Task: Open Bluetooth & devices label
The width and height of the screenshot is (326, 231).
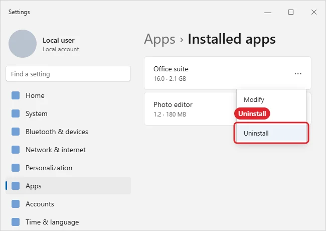Action: point(57,132)
